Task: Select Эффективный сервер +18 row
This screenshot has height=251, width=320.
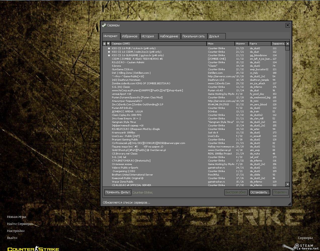Action: (x=194, y=126)
